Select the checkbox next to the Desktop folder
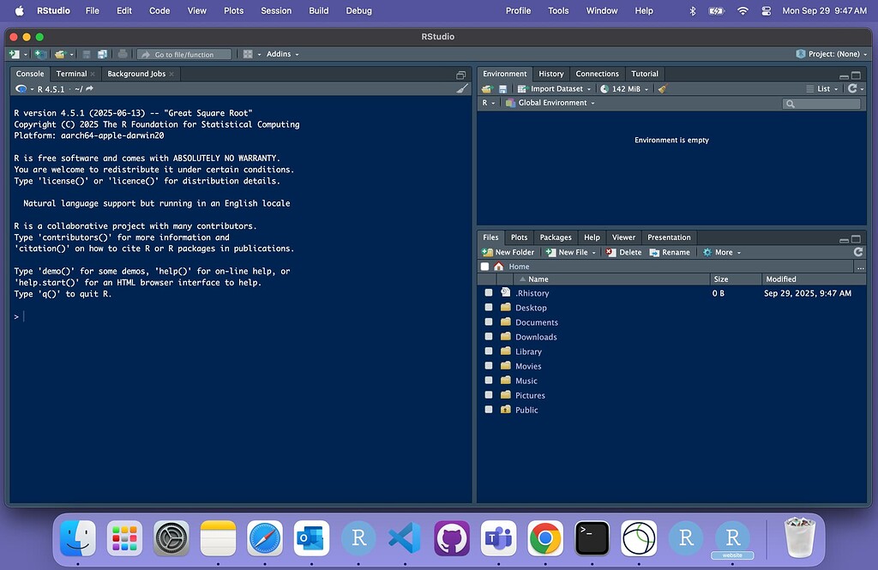The image size is (878, 570). click(x=489, y=308)
